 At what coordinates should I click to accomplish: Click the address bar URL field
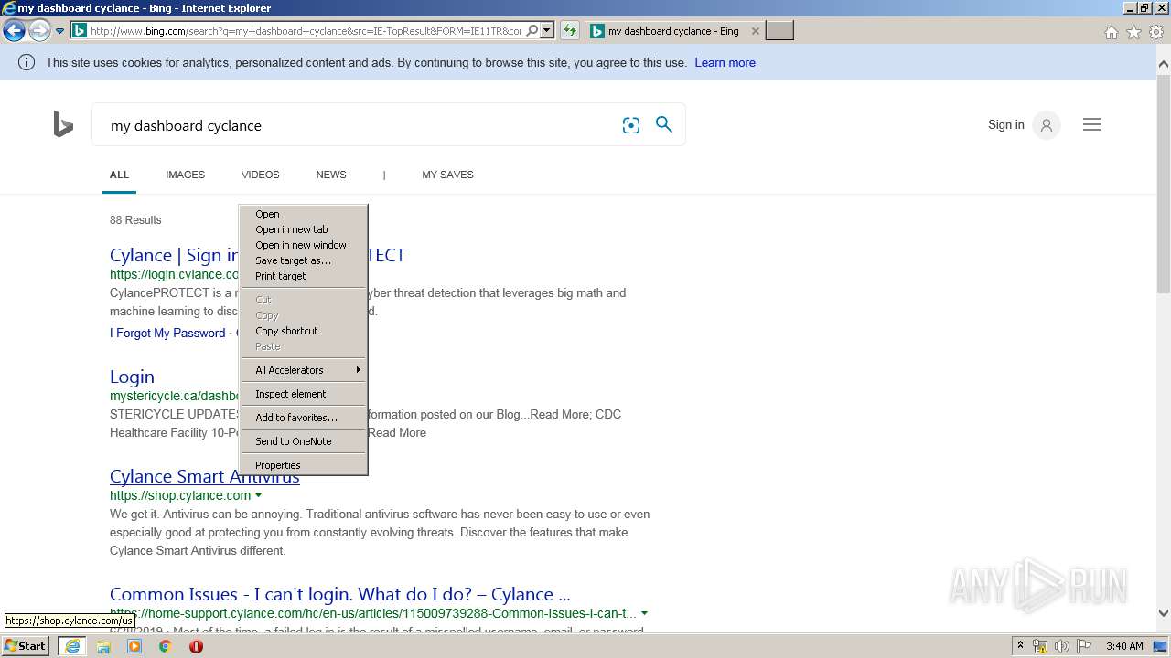(306, 31)
